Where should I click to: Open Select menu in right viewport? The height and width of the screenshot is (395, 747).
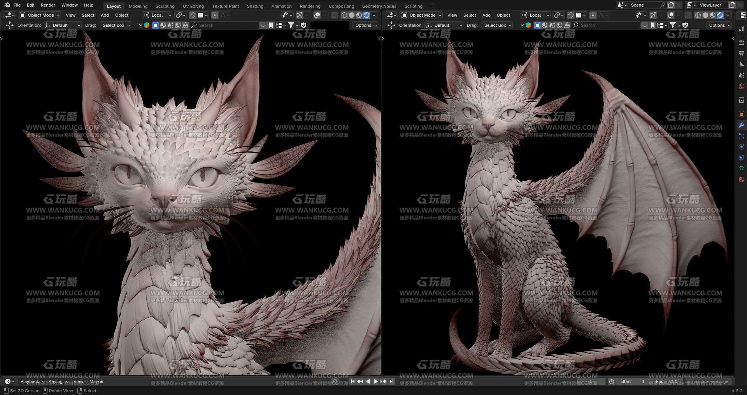(470, 15)
